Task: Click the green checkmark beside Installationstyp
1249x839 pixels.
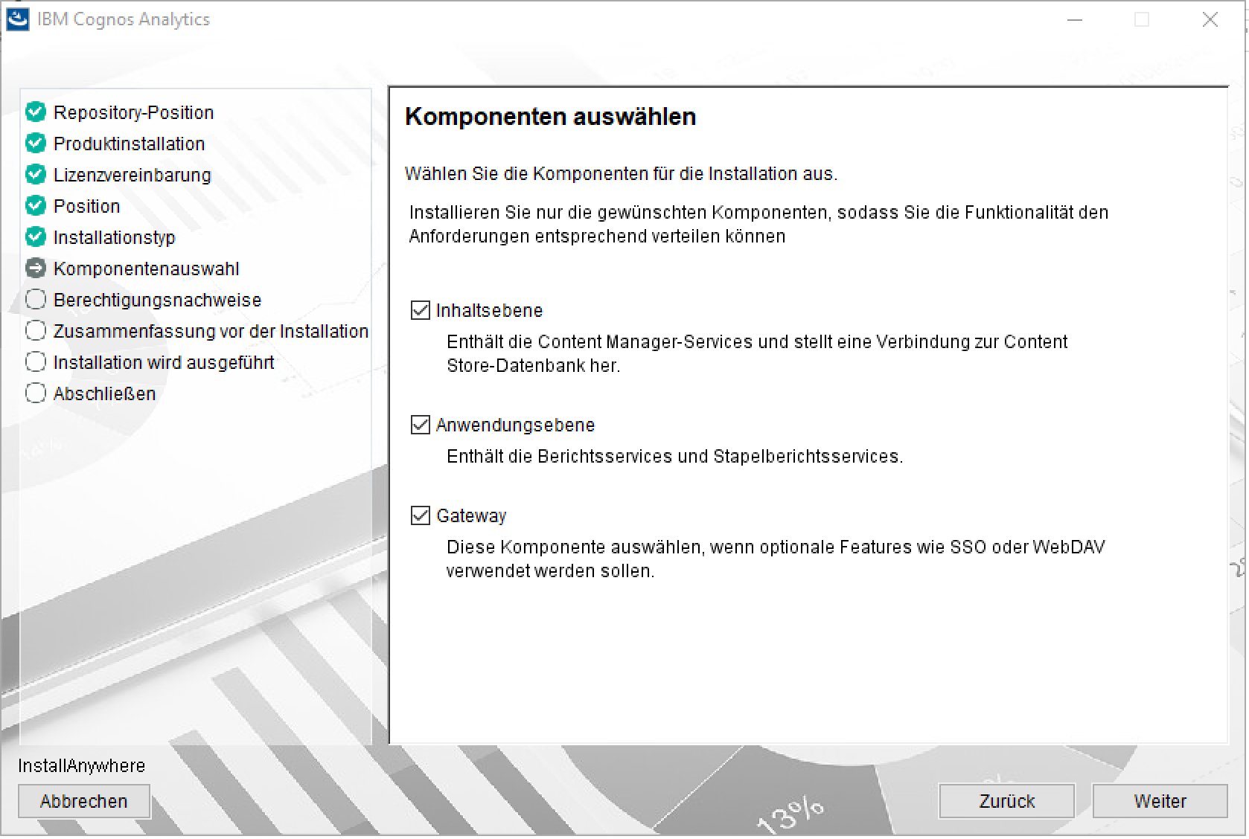Action: coord(36,237)
